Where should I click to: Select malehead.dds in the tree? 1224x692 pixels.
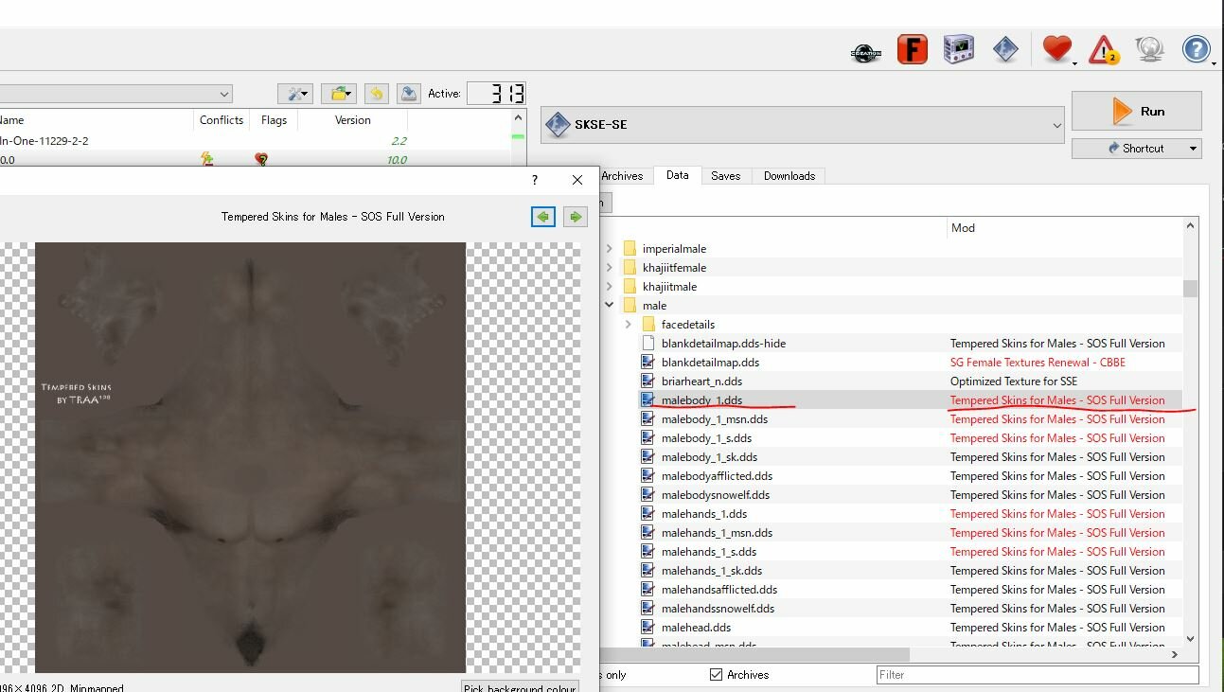coord(696,627)
